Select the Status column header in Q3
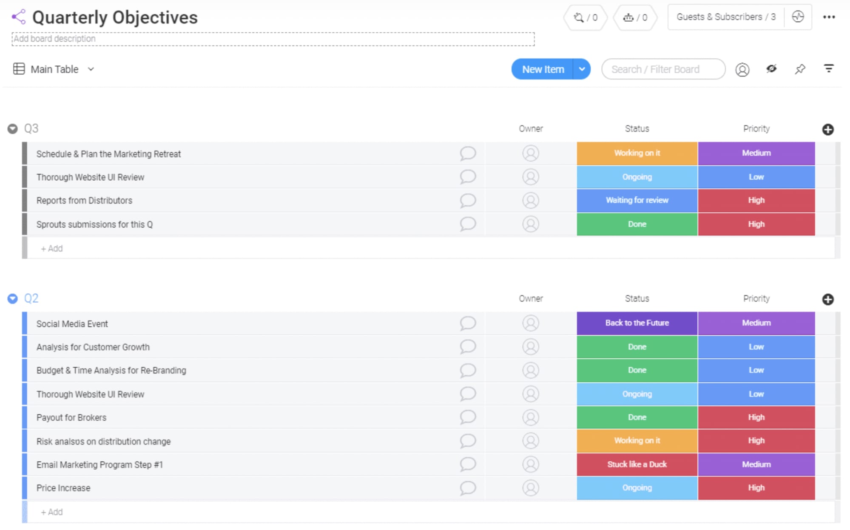Image resolution: width=850 pixels, height=530 pixels. 637,129
